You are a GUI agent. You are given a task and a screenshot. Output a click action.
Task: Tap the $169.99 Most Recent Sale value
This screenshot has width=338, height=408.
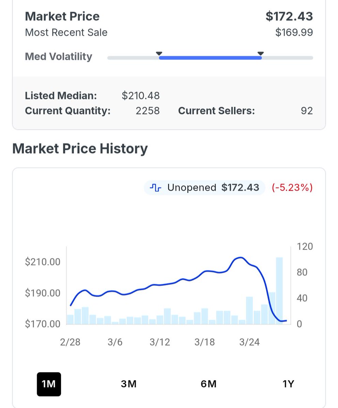[x=294, y=33]
